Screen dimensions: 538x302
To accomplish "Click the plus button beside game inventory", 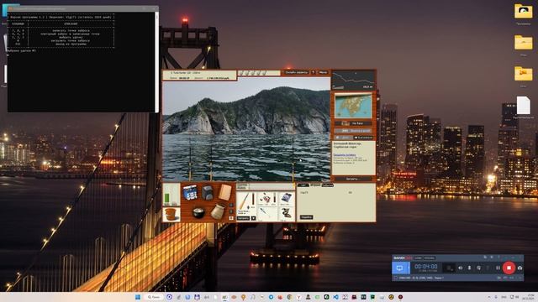I will (x=231, y=218).
